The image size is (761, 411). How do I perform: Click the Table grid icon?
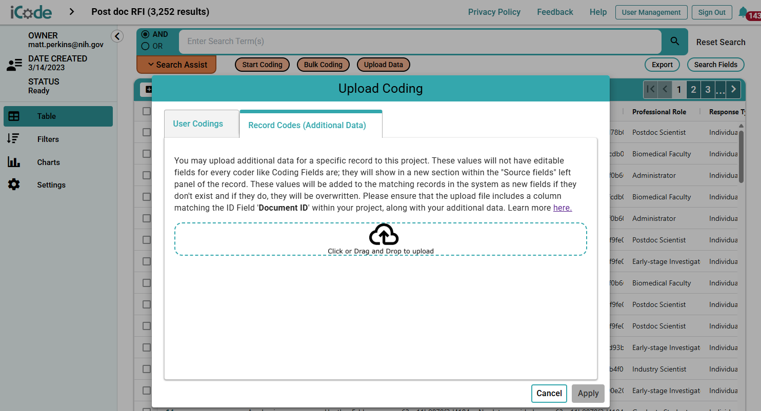(x=14, y=116)
